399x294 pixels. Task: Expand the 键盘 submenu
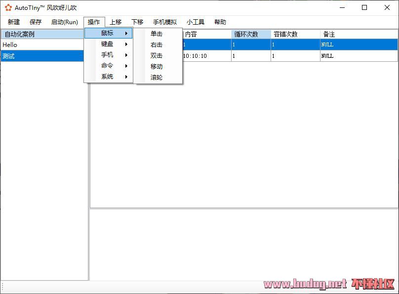click(x=109, y=44)
